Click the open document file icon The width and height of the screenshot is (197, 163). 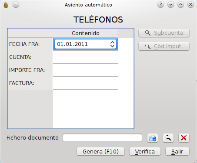pyautogui.click(x=153, y=138)
